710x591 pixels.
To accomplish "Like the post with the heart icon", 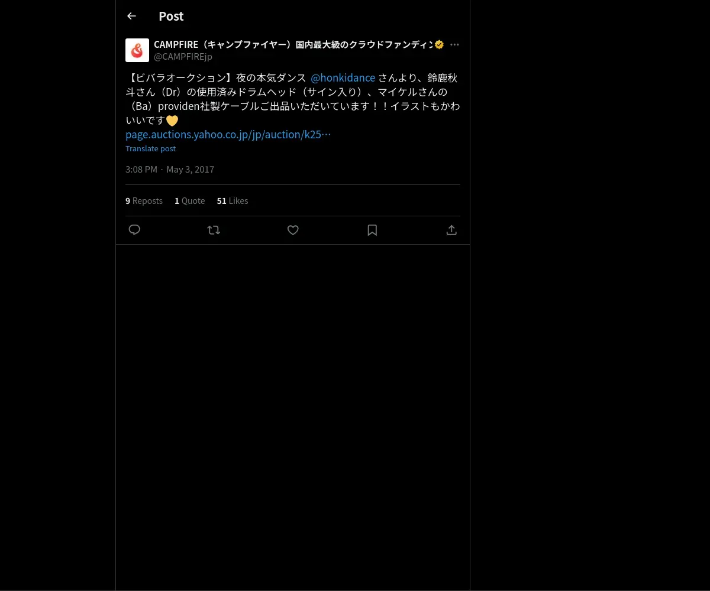I will [x=293, y=230].
